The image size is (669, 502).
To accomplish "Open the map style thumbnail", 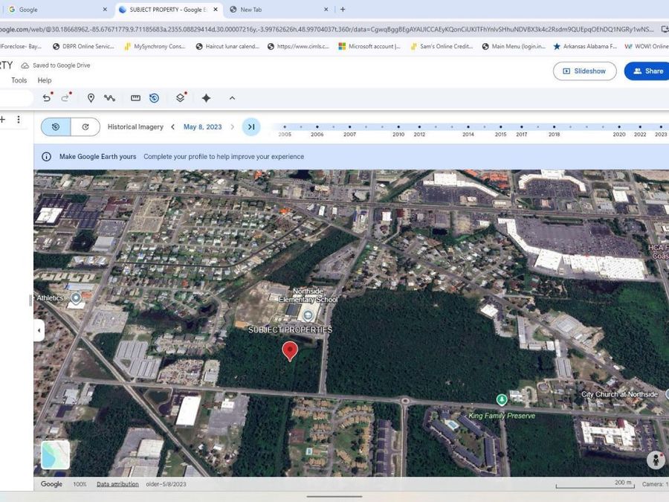I will [x=56, y=454].
